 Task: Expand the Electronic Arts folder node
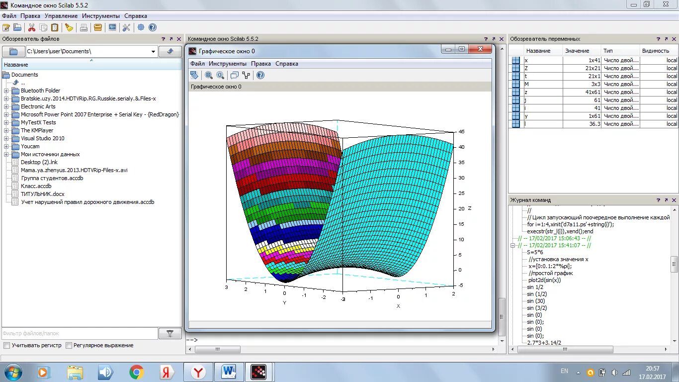click(x=6, y=106)
